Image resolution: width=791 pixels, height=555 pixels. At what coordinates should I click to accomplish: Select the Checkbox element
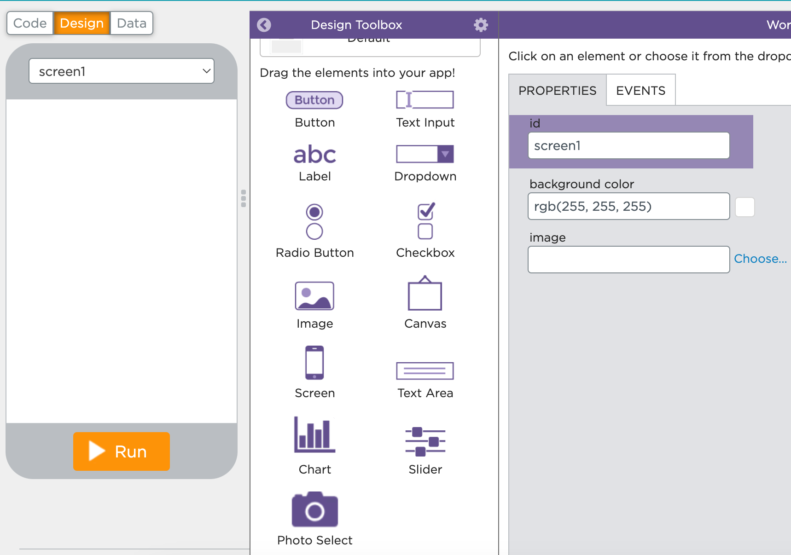[x=425, y=222]
